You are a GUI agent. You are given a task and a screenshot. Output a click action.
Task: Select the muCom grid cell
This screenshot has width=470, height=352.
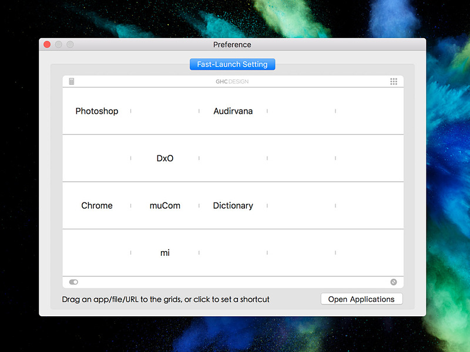165,206
